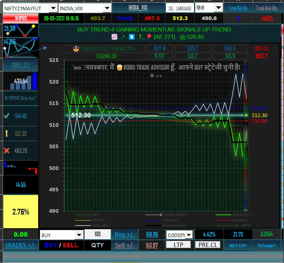Click the green checkmark icon beside 541.40
The image size is (284, 263).
click(x=7, y=115)
